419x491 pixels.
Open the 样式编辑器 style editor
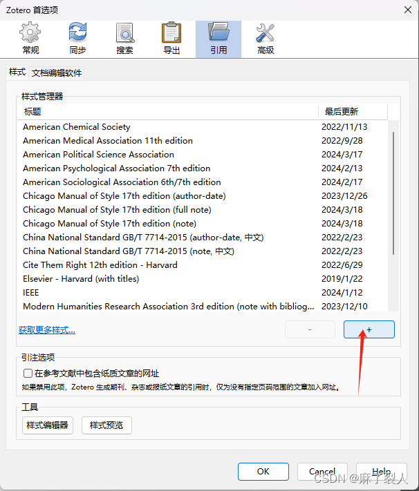point(48,425)
